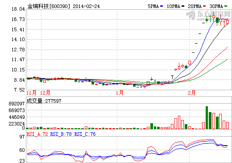232x163 pixels.
Task: Click the RSI_C:76 indicator label
Action: [x=85, y=134]
